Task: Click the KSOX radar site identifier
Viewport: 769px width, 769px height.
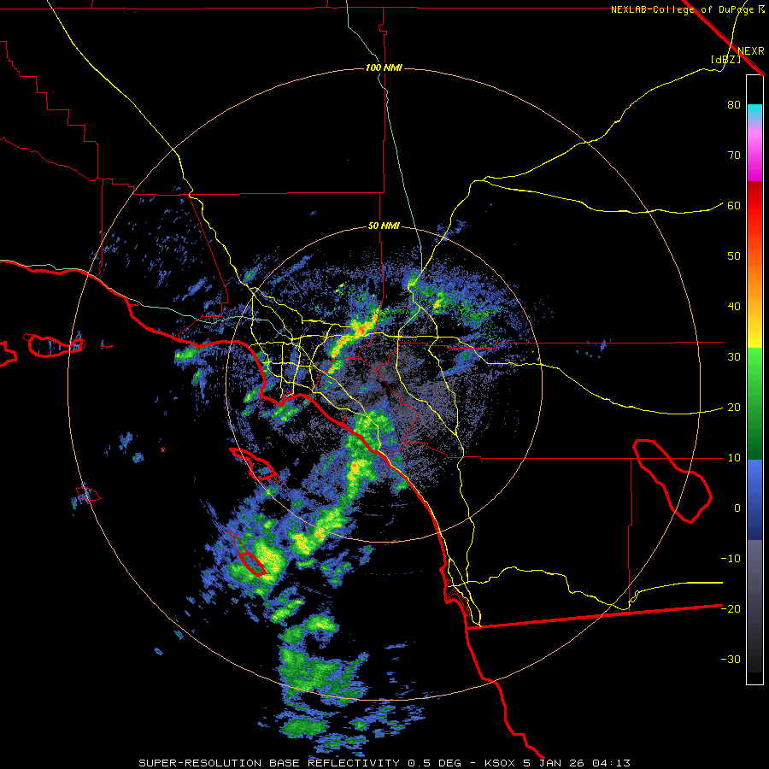Action: click(x=502, y=763)
